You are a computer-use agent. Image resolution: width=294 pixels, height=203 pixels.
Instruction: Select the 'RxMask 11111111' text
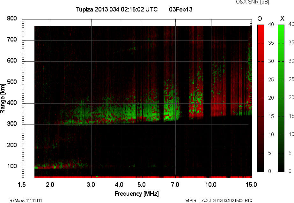[26, 200]
